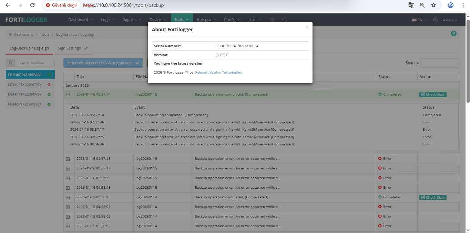Click red status icon on FGT40FTK2209CTPX
Screen dimensions: 470x233
pos(49,85)
